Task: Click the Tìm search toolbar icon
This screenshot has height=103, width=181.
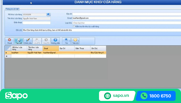Action: 66,41
